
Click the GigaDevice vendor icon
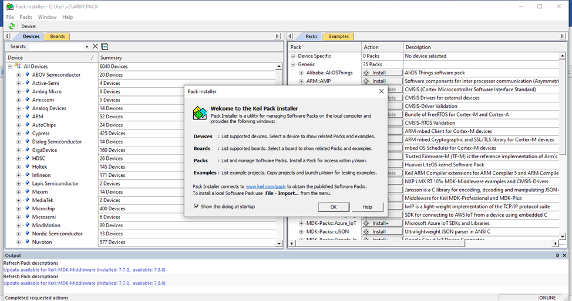(27, 149)
